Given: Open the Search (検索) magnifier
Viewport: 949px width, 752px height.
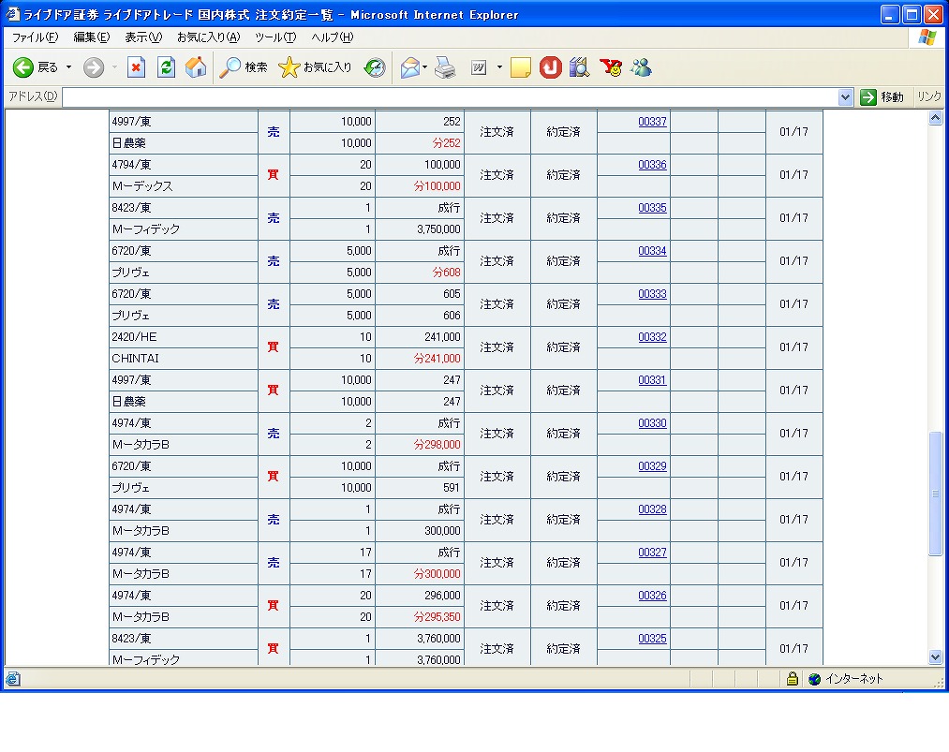Looking at the screenshot, I should pos(243,67).
